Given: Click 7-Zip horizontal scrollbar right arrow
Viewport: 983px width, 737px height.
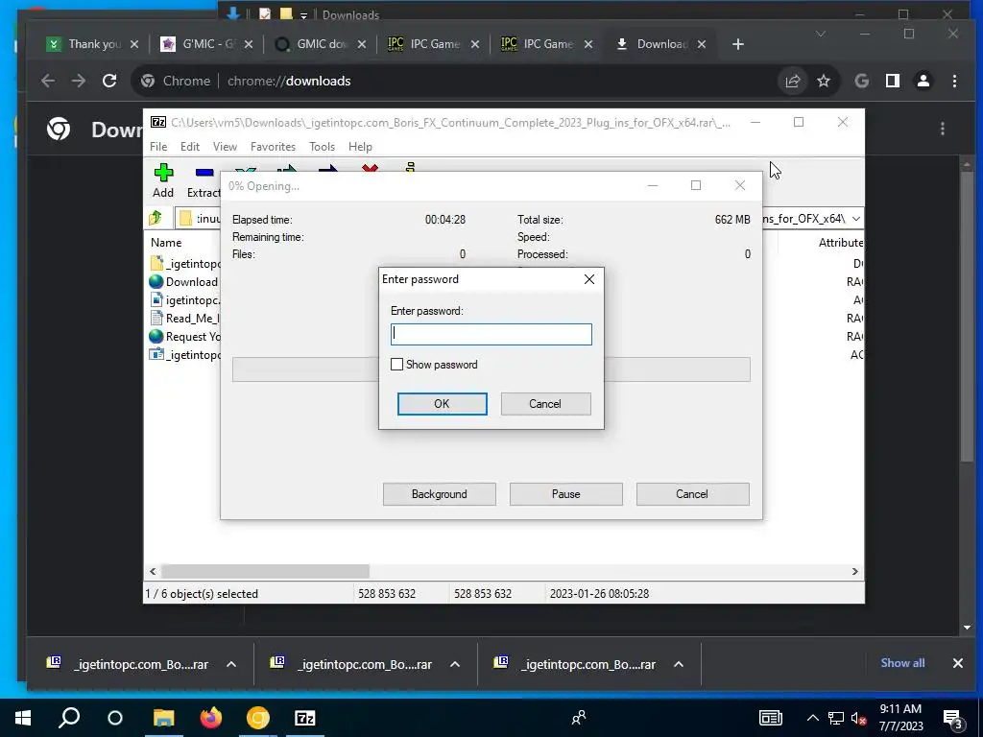Looking at the screenshot, I should click(x=855, y=571).
